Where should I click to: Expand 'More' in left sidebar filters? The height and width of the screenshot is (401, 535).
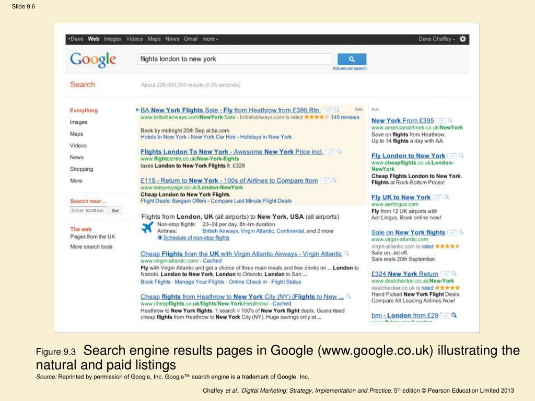[x=76, y=181]
